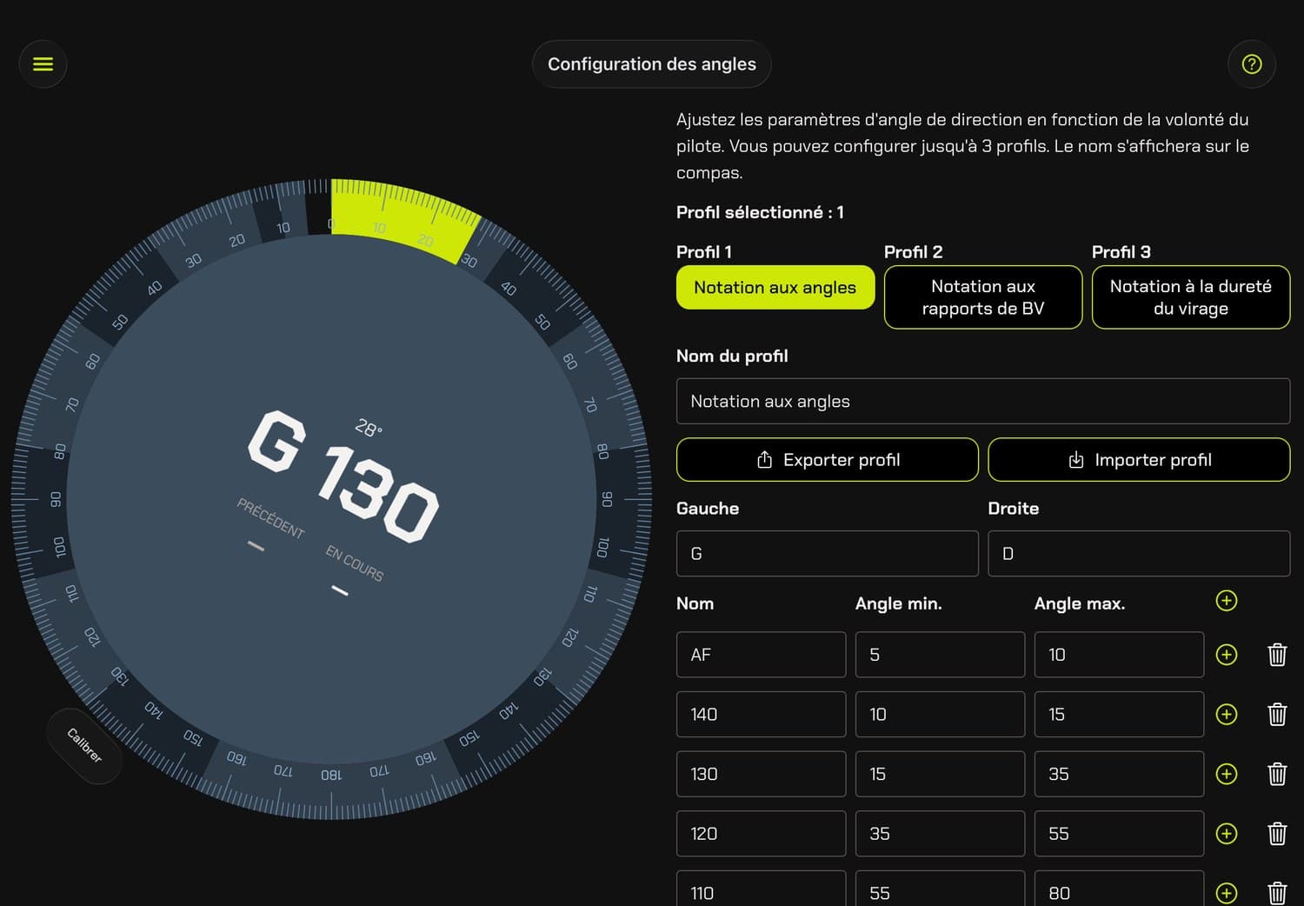Delete the 130 row
Viewport: 1304px width, 906px height.
coord(1276,774)
